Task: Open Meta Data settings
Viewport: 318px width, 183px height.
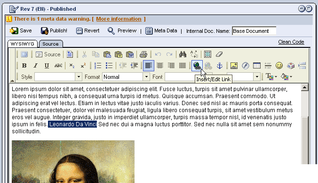Action: (x=161, y=31)
